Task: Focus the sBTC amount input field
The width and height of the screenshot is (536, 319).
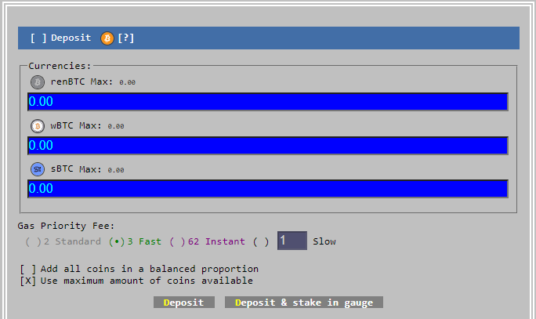Action: point(268,188)
